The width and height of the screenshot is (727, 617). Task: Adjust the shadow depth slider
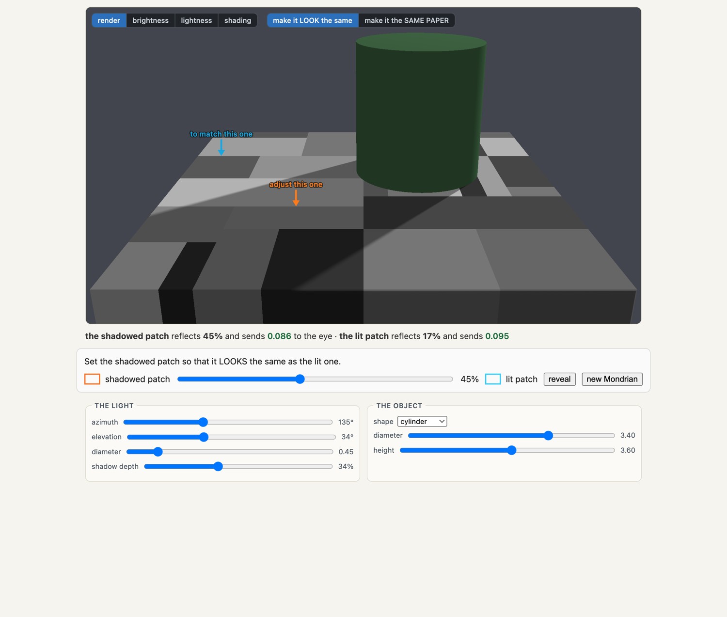pos(238,466)
